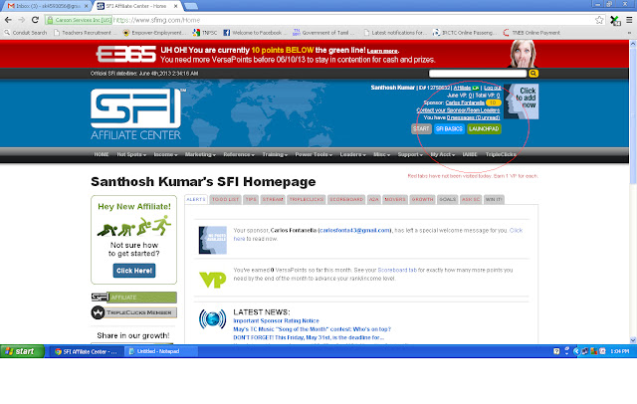This screenshot has height=404, width=637.
Task: Open the Teachers Recruitment bookmark
Action: coord(85,33)
